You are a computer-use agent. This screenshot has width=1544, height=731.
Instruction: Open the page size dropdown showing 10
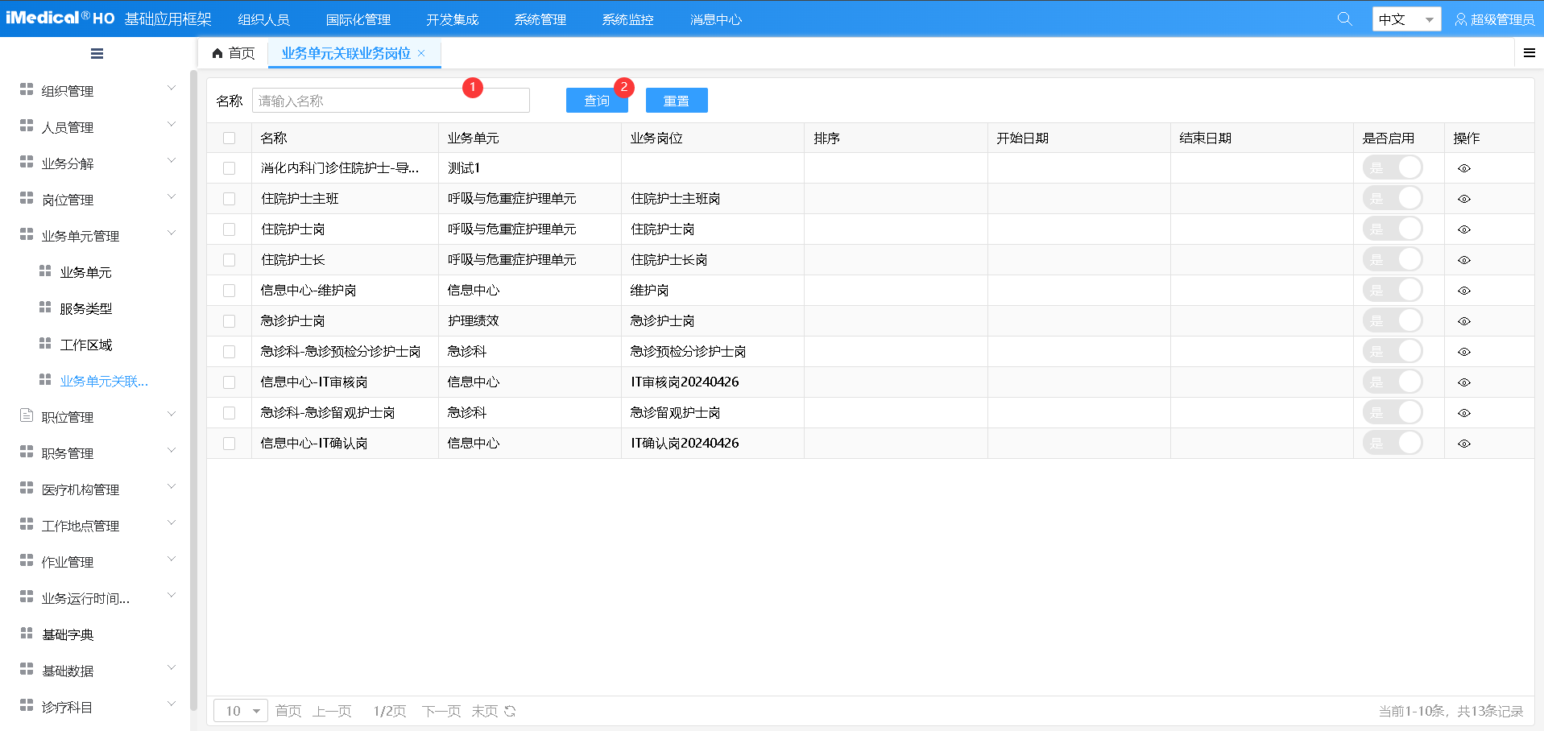(239, 711)
